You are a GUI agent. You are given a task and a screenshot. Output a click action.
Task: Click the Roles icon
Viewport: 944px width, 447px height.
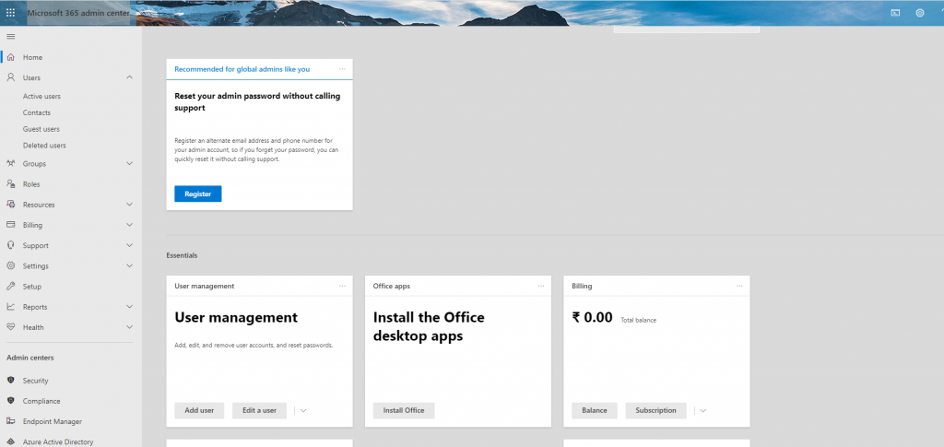click(10, 184)
